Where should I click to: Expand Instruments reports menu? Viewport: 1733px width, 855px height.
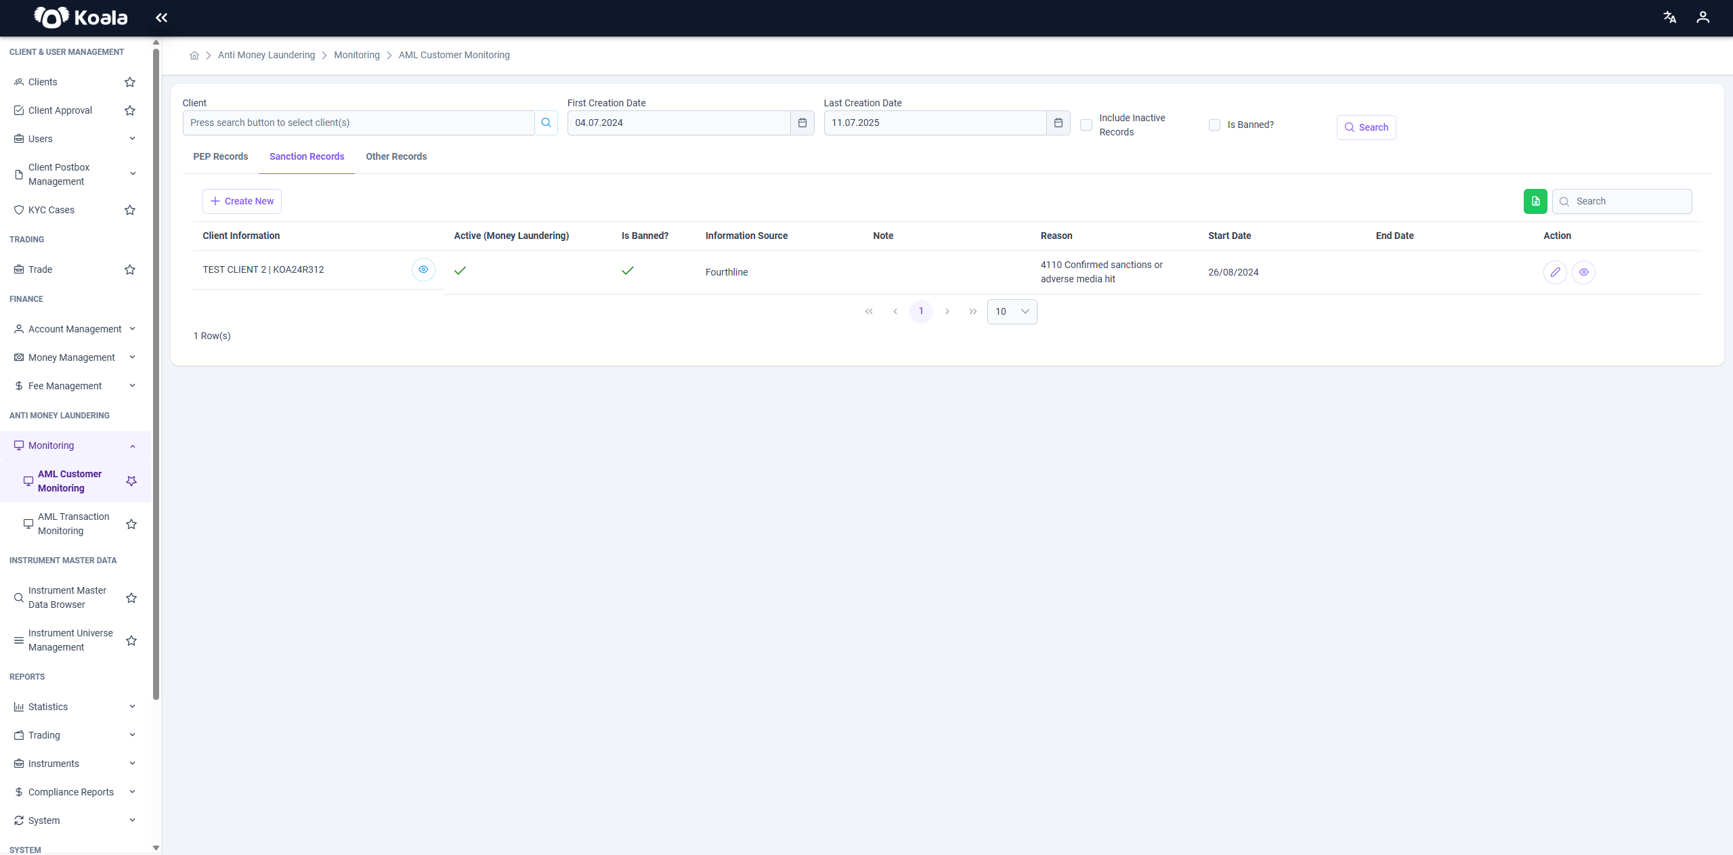(x=74, y=764)
